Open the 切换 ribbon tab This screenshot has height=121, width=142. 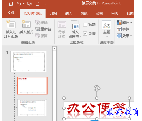(x=84, y=13)
